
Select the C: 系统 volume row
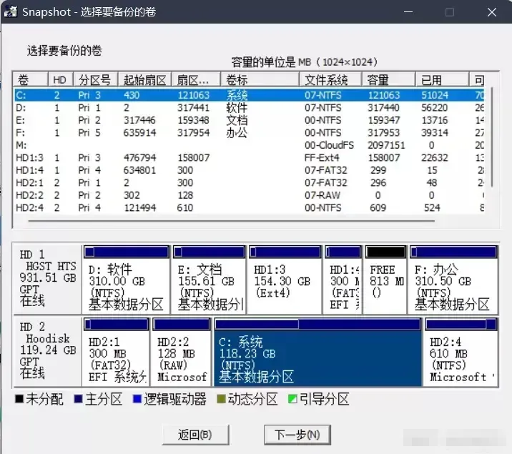tap(250, 95)
